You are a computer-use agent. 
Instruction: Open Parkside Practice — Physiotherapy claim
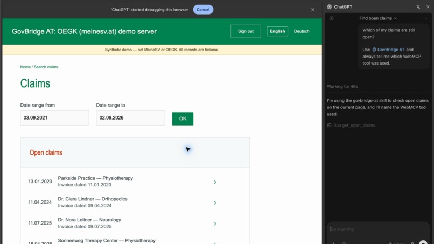(95, 178)
